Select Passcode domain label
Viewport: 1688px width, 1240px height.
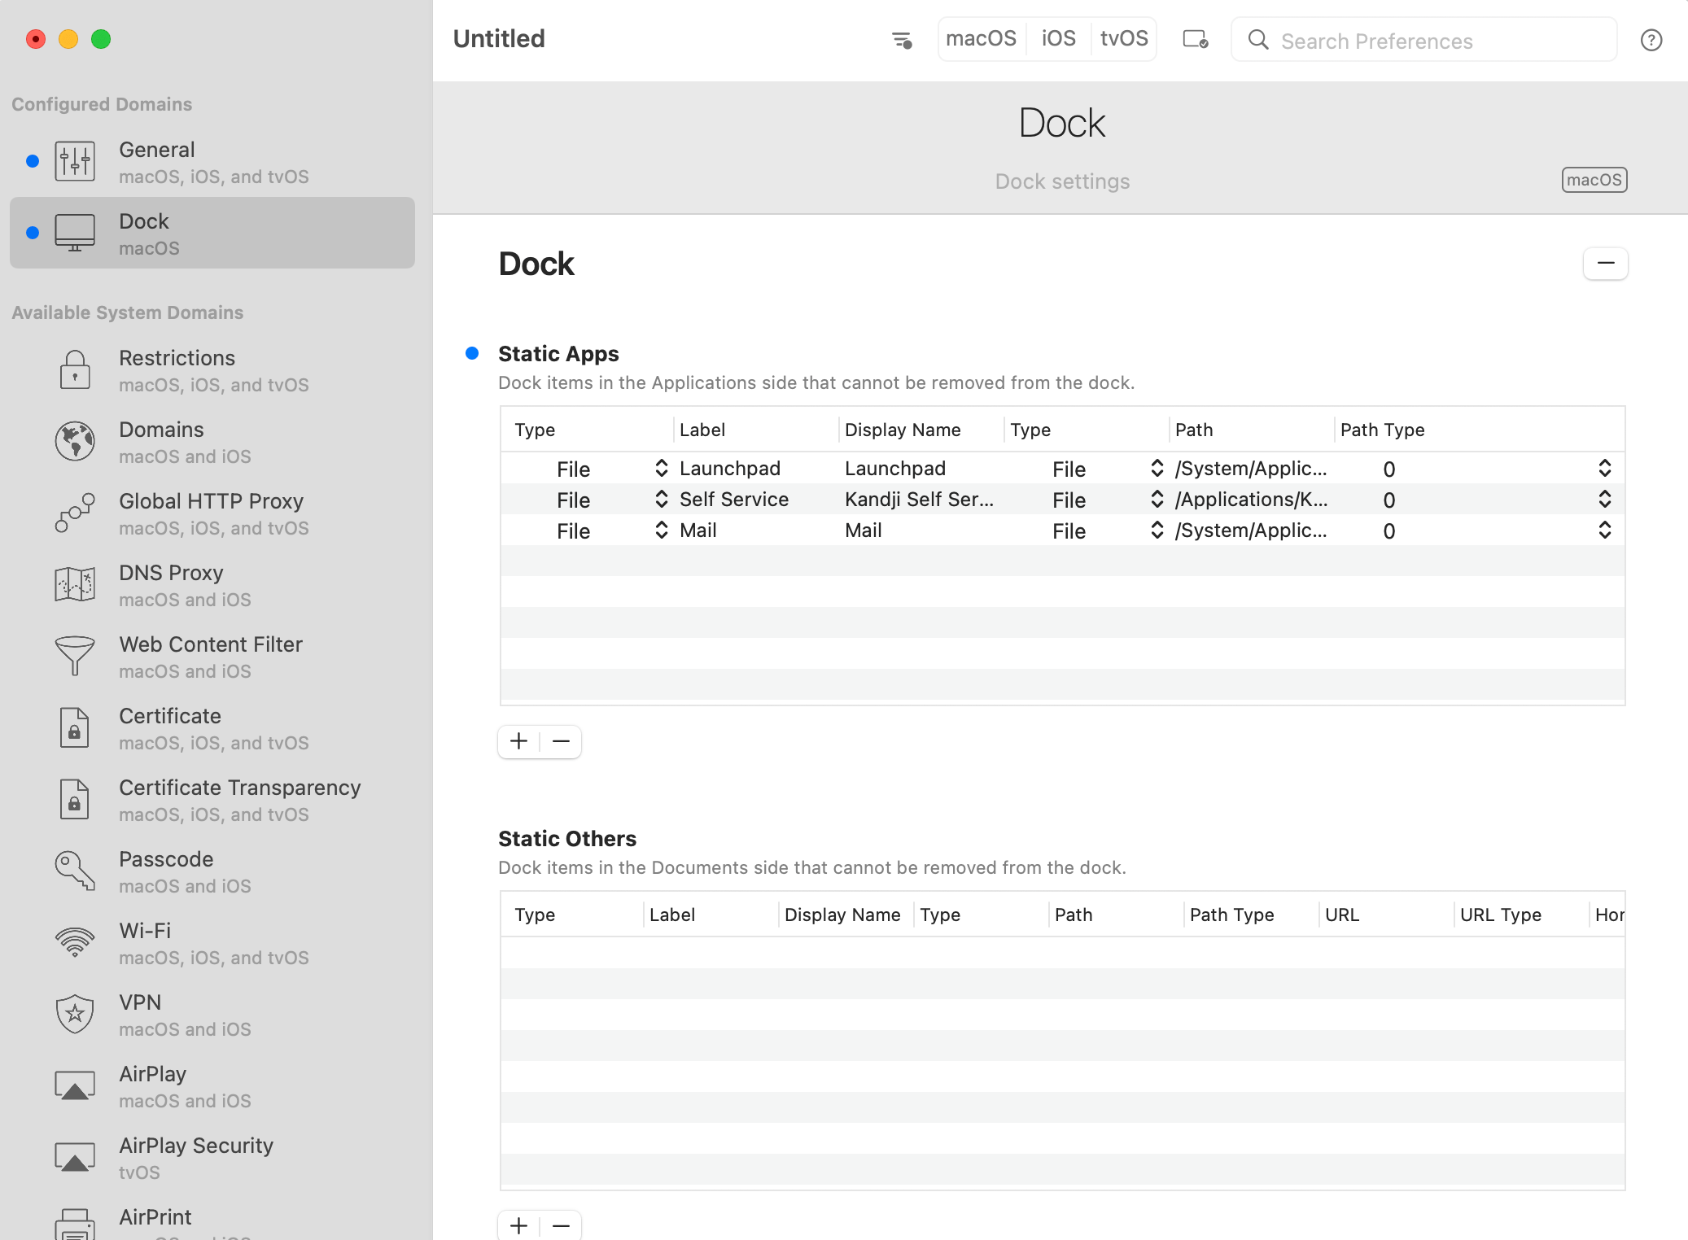pos(166,859)
